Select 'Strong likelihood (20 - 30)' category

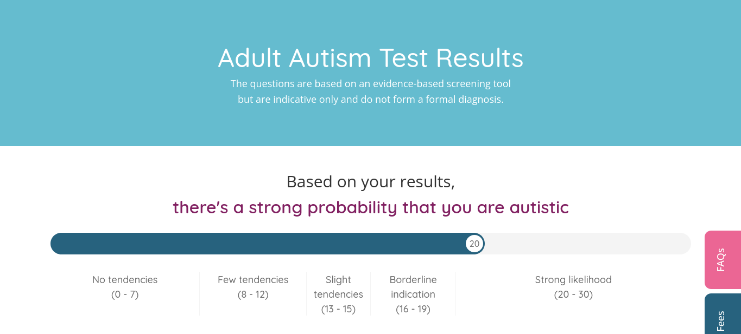(573, 287)
